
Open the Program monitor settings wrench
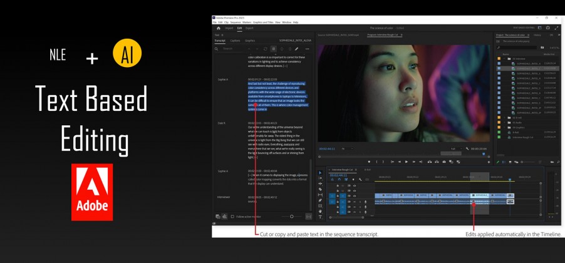click(x=467, y=148)
